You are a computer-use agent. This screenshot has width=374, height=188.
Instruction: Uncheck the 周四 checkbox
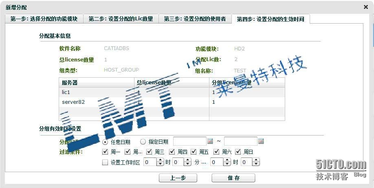click(x=172, y=152)
